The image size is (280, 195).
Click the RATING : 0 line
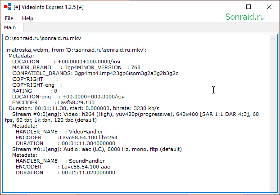[35, 91]
